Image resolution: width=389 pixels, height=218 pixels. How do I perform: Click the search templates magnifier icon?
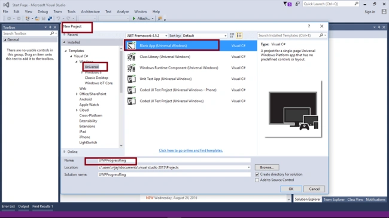click(x=321, y=35)
